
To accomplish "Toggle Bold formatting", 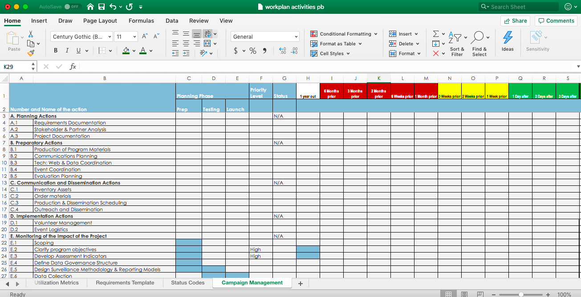I will pos(56,51).
